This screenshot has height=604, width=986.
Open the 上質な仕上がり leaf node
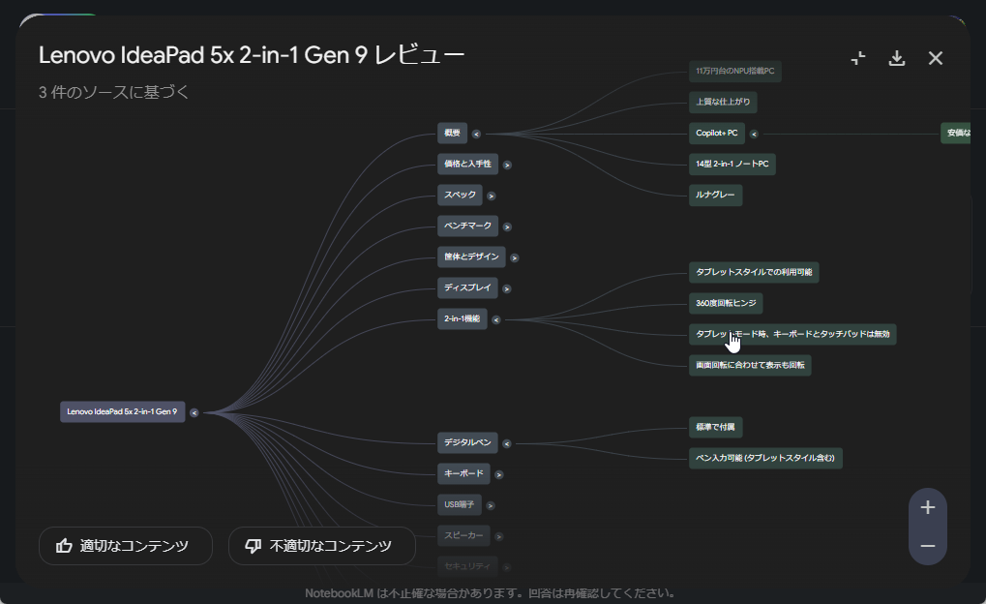(x=723, y=102)
